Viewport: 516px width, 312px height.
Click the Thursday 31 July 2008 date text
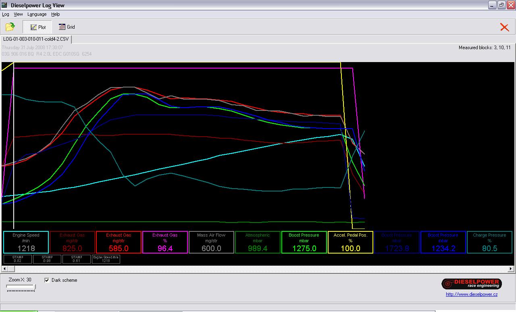coord(32,48)
